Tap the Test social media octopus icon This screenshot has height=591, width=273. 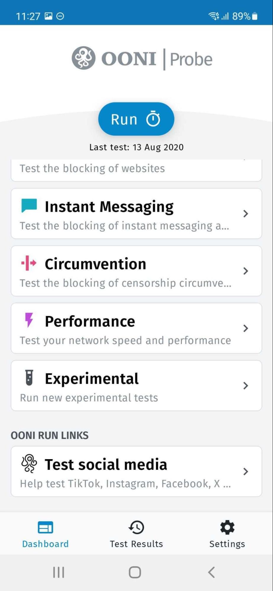(29, 463)
